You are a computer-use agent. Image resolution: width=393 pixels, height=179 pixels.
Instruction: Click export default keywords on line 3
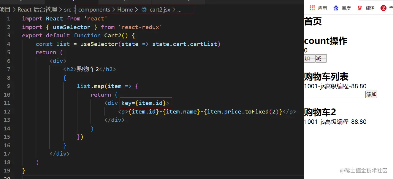pos(46,36)
